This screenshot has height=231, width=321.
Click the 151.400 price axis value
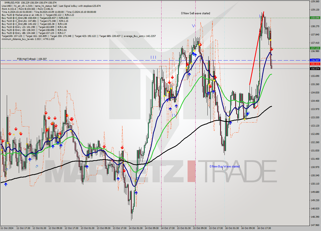pyautogui.click(x=315, y=159)
